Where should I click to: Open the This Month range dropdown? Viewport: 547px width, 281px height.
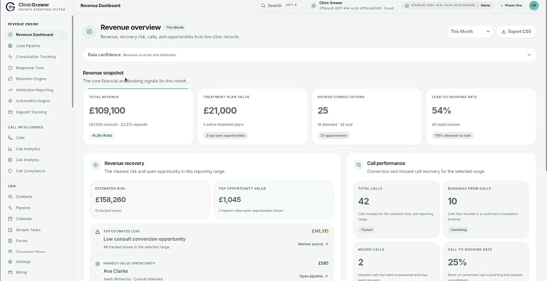pos(470,31)
